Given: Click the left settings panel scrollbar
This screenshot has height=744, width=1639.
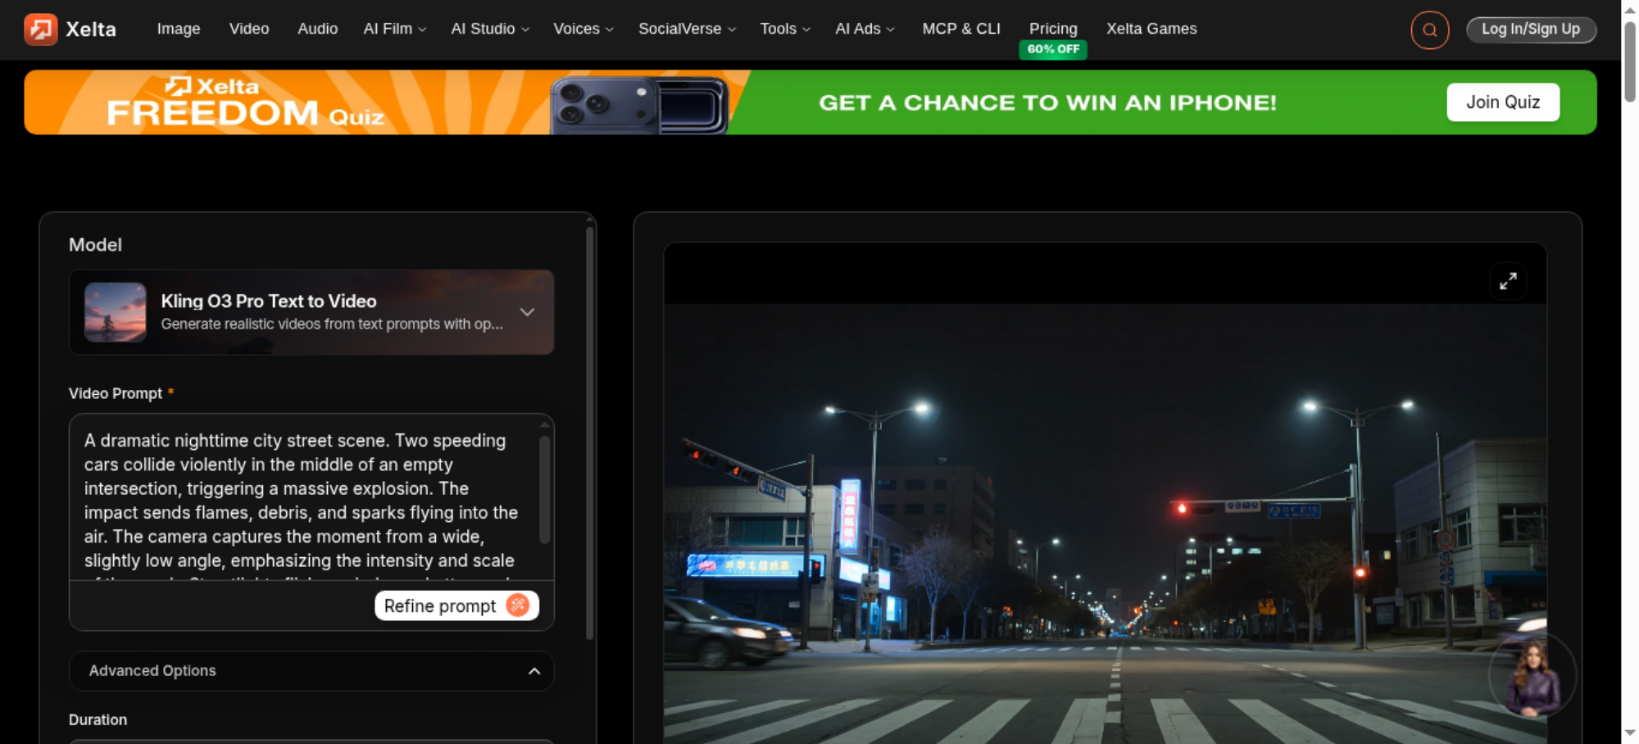Looking at the screenshot, I should [x=589, y=433].
